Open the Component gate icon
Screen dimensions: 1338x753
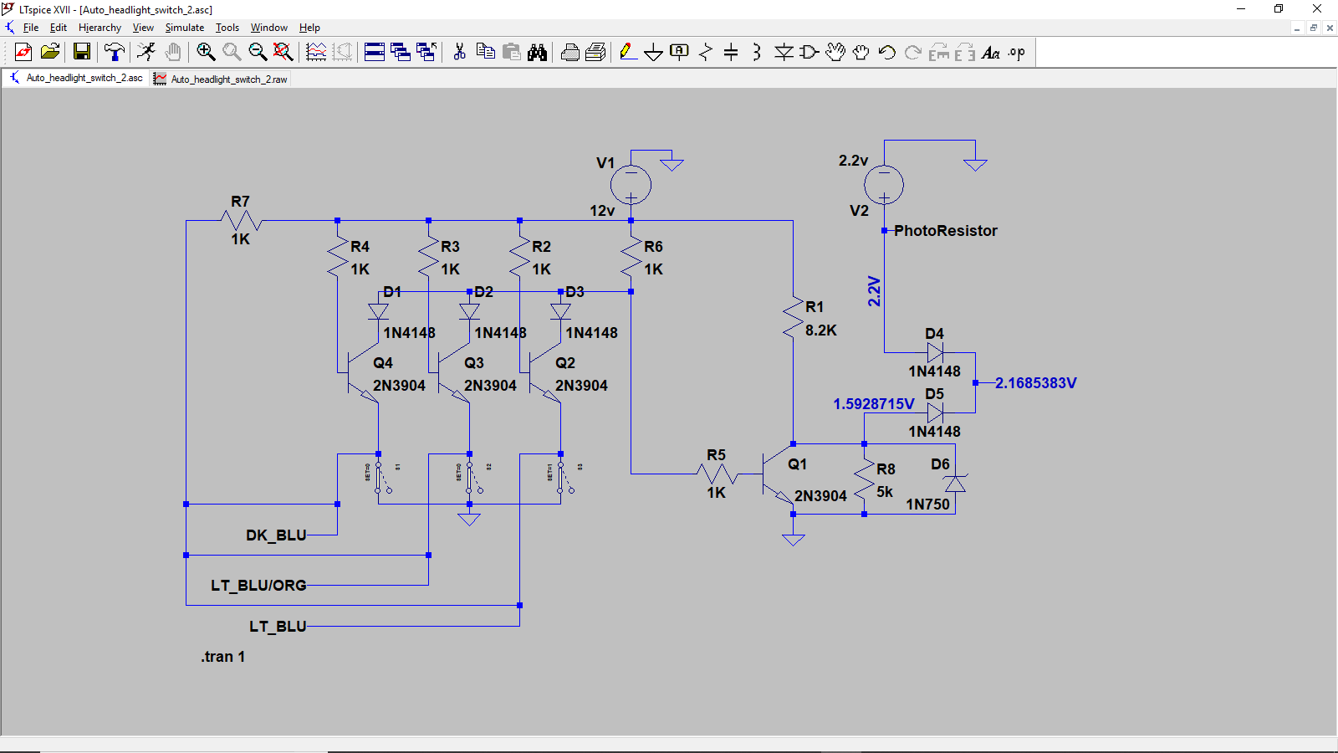click(x=809, y=53)
